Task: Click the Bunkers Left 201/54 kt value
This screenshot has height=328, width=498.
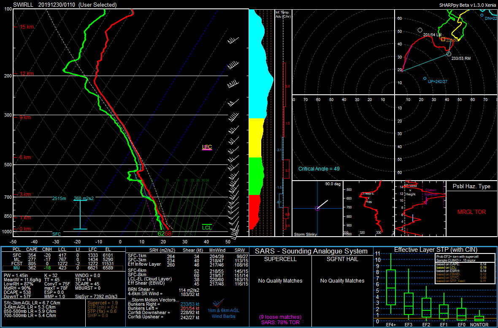Action: tap(190, 308)
